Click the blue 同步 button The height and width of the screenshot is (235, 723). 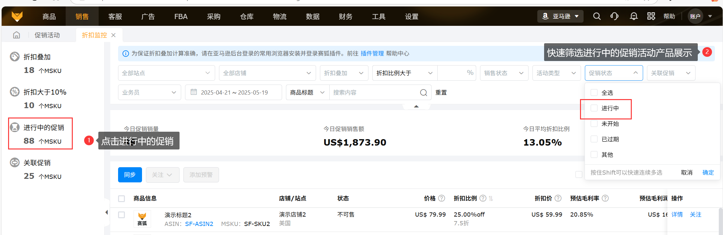[x=130, y=175]
